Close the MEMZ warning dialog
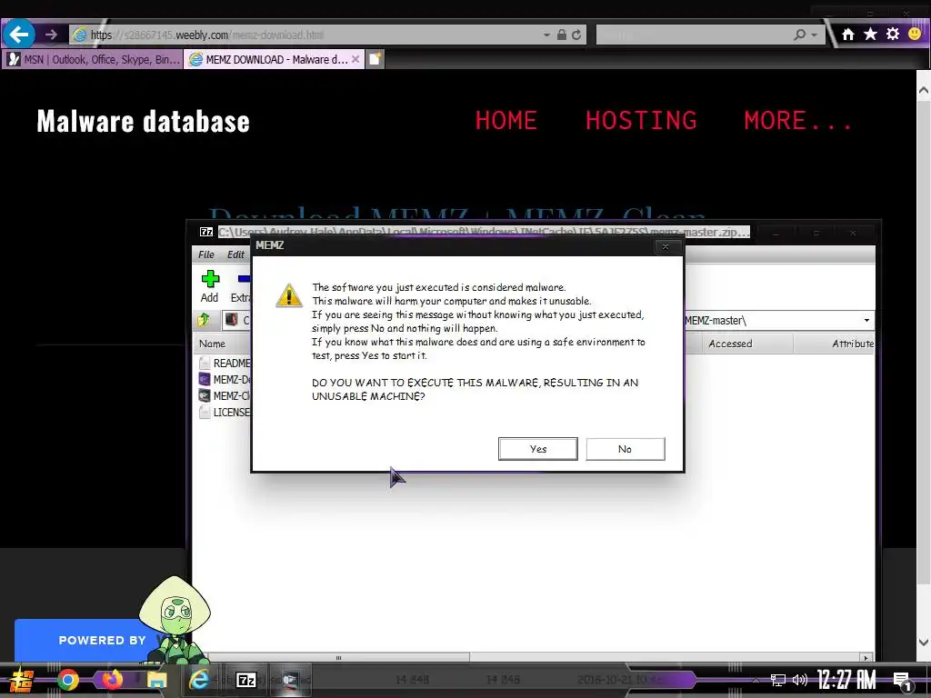The height and width of the screenshot is (698, 931). pyautogui.click(x=665, y=246)
